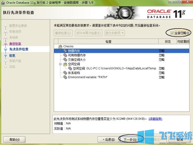Collapse the 空闲空间 tree node

click(60, 64)
